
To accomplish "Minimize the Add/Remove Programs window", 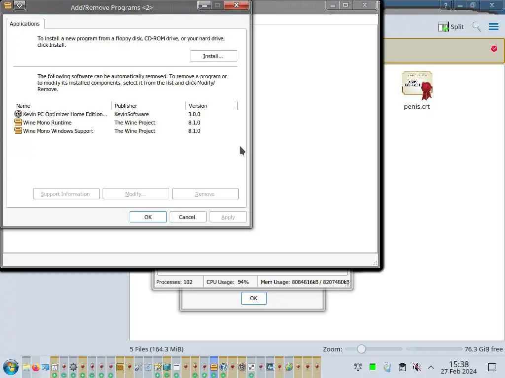I will point(205,5).
